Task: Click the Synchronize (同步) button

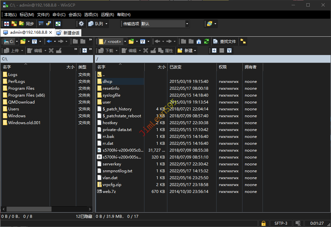Action: pyautogui.click(x=27, y=24)
